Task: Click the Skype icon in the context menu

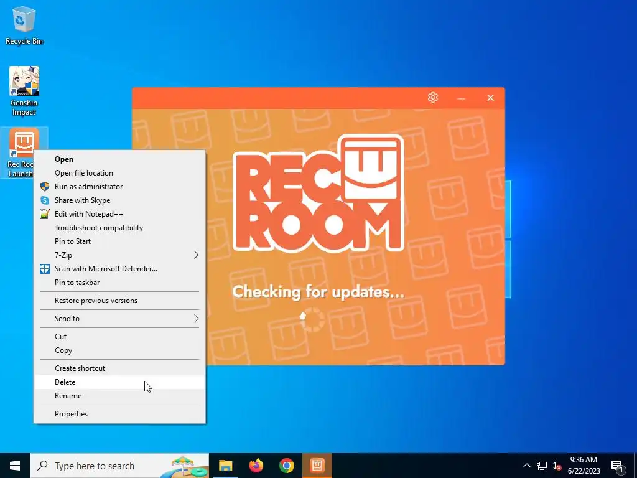Action: click(x=45, y=200)
